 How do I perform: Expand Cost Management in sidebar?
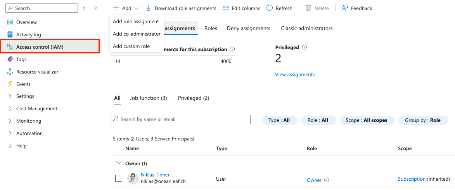pos(10,109)
